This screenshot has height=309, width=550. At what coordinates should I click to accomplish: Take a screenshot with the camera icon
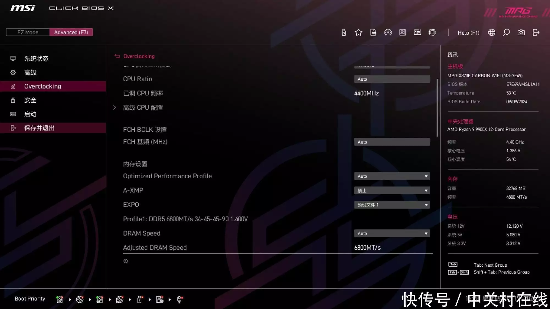521,32
